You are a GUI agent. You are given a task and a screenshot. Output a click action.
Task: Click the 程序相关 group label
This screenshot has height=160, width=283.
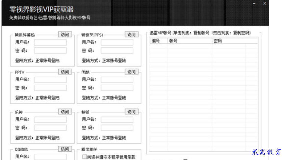coord(89,149)
